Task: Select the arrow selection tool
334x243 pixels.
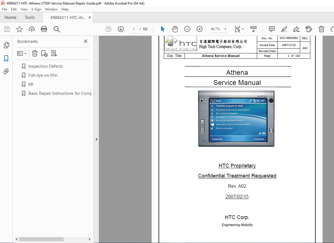Action: [162, 29]
